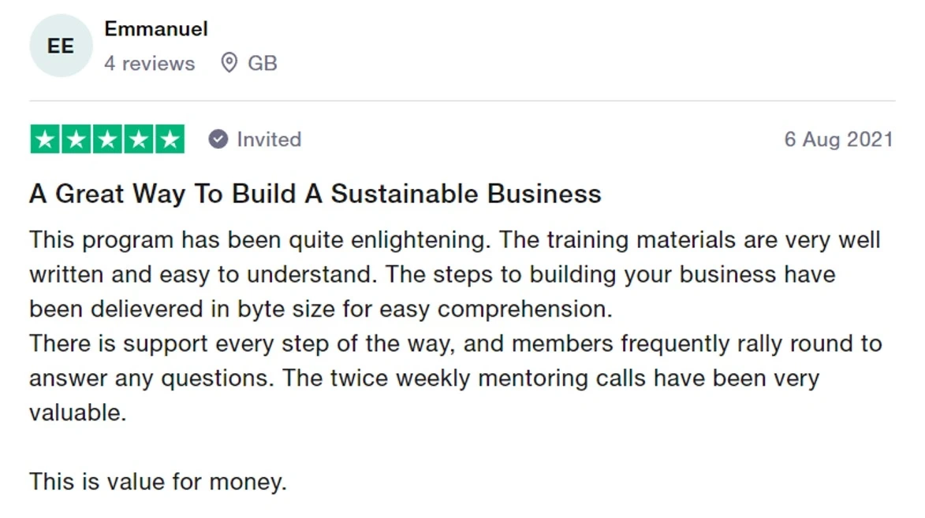
Task: Click the location pin icon
Action: point(229,63)
